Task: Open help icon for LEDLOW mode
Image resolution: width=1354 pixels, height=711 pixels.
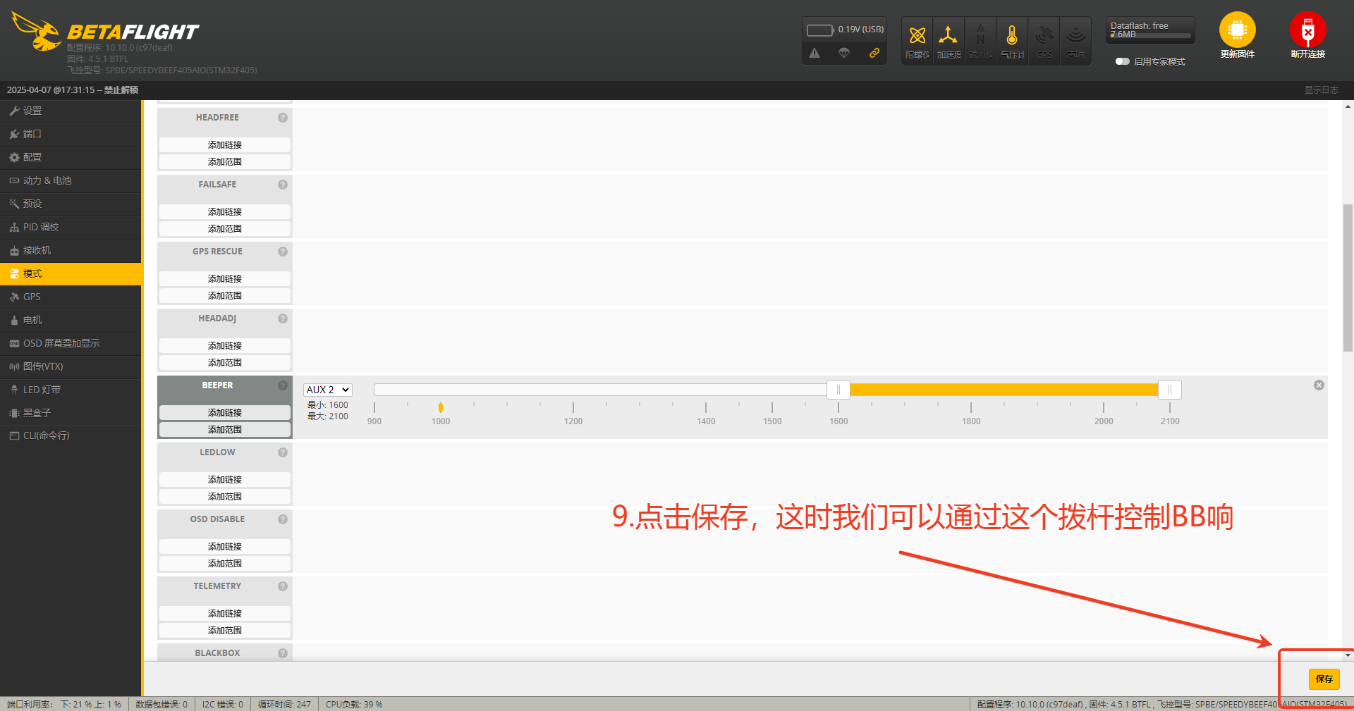Action: (283, 452)
